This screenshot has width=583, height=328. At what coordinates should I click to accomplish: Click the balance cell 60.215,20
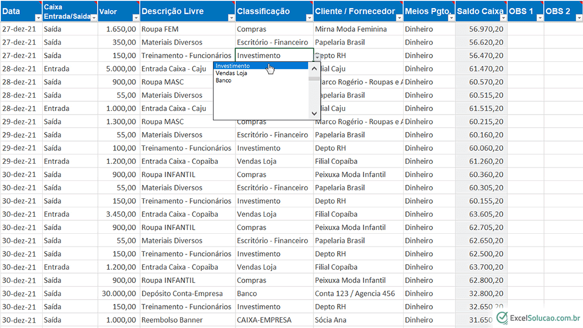point(481,122)
